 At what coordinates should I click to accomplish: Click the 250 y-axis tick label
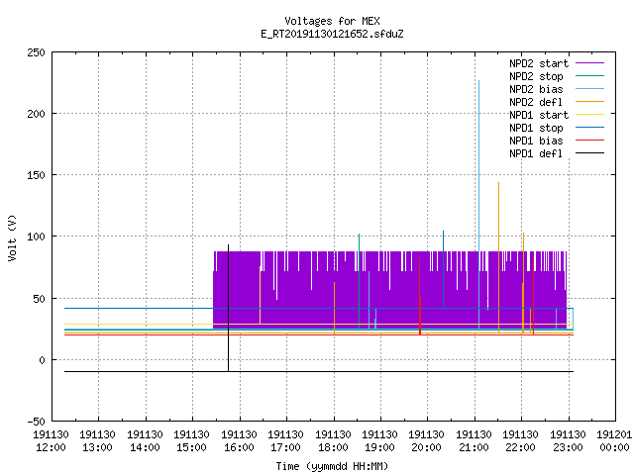coord(36,52)
